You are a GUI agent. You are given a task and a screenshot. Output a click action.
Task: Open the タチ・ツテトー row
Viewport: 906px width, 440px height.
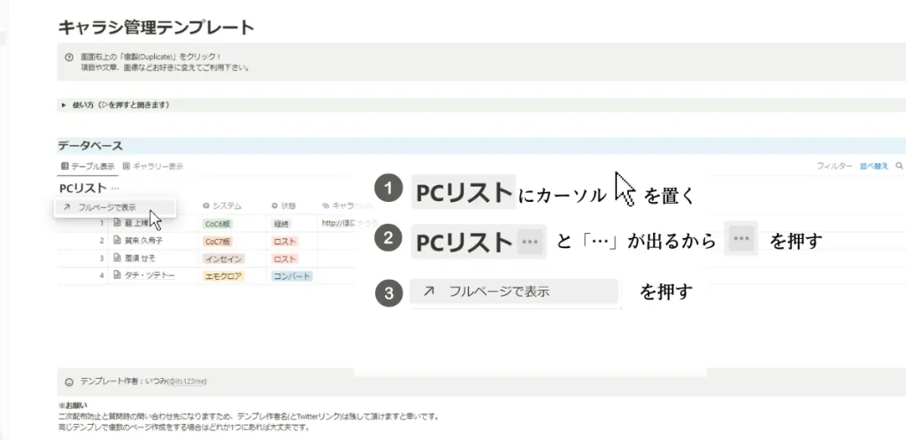coord(150,276)
